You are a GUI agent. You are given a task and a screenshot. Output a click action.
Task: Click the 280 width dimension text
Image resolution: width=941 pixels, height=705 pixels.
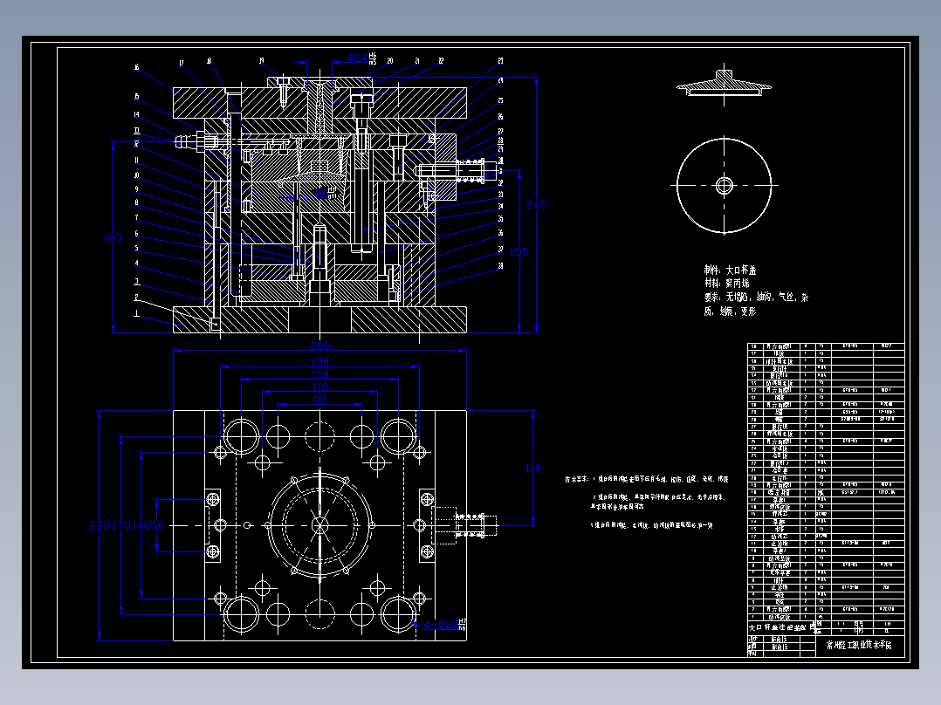coord(319,346)
